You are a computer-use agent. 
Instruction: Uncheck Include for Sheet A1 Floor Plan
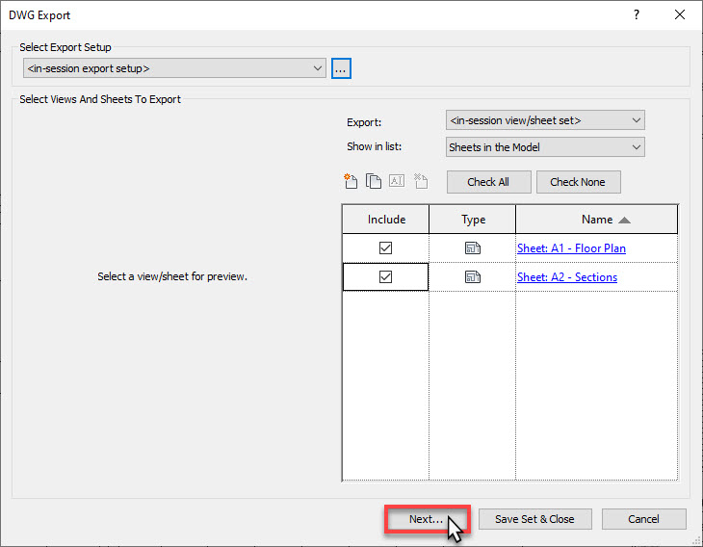385,247
